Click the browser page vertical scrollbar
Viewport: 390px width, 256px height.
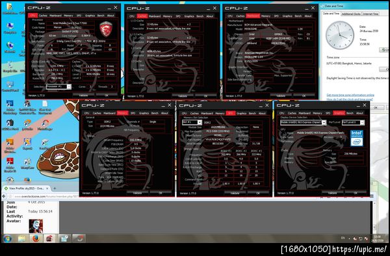tap(374, 215)
